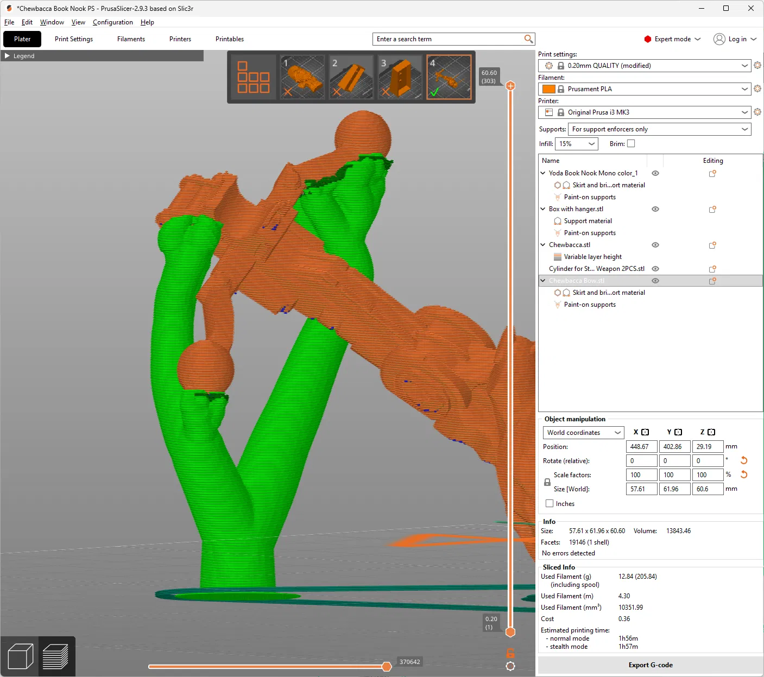Screen dimensions: 764x677
Task: Click the Size Z field showing 60.6
Action: pyautogui.click(x=708, y=489)
